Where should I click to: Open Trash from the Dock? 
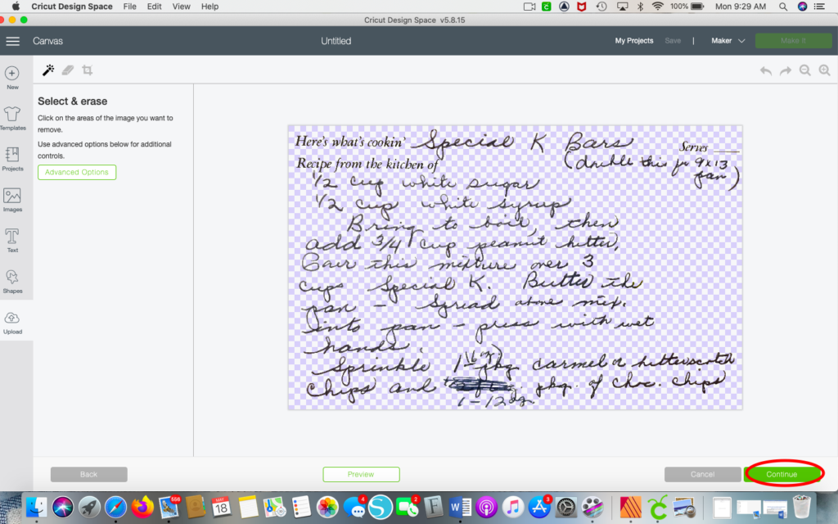coord(802,506)
